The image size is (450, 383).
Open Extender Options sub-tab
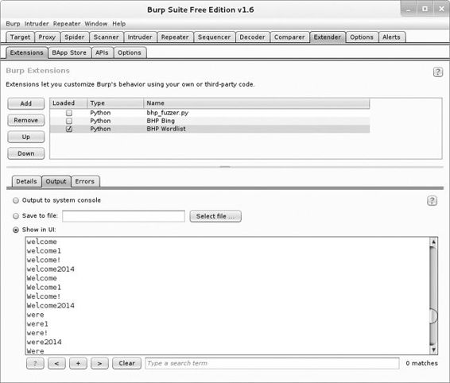(x=130, y=52)
